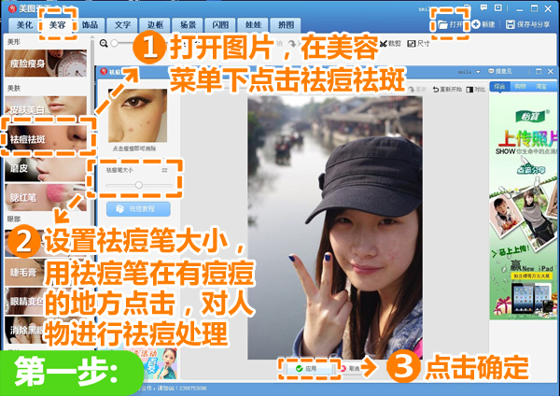Image resolution: width=560 pixels, height=396 pixels.
Task: Click the skin/window icon beside speech bubble
Action: pos(498,7)
